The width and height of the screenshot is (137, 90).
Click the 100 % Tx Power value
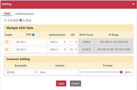pos(128,72)
